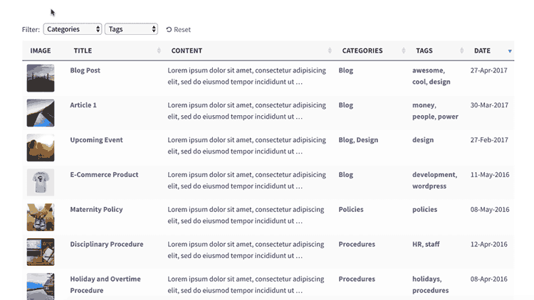Image resolution: width=534 pixels, height=300 pixels.
Task: Click design tag in Blog Post row
Action: (440, 82)
